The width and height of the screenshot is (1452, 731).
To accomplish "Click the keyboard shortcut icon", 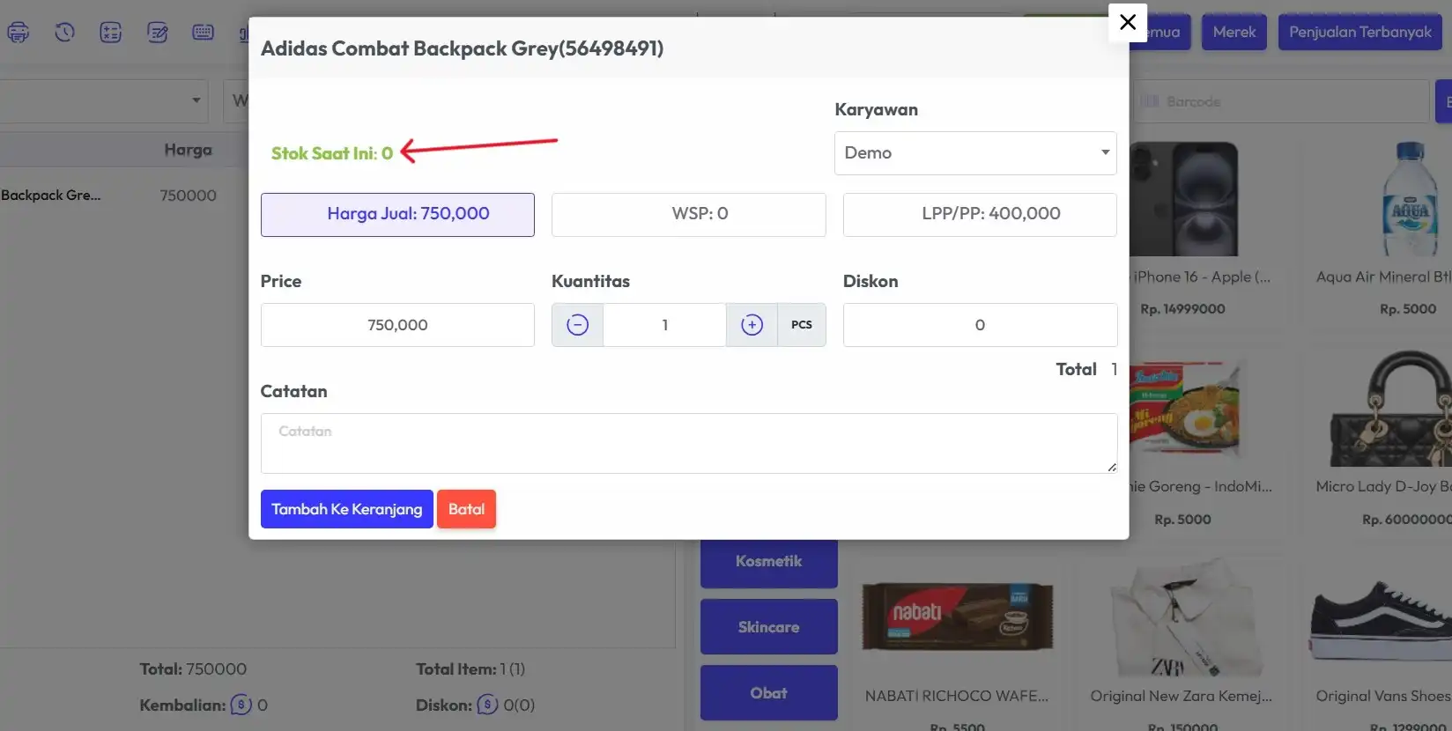I will (x=204, y=33).
